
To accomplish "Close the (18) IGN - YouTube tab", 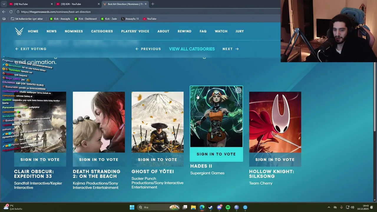I will point(99,4).
